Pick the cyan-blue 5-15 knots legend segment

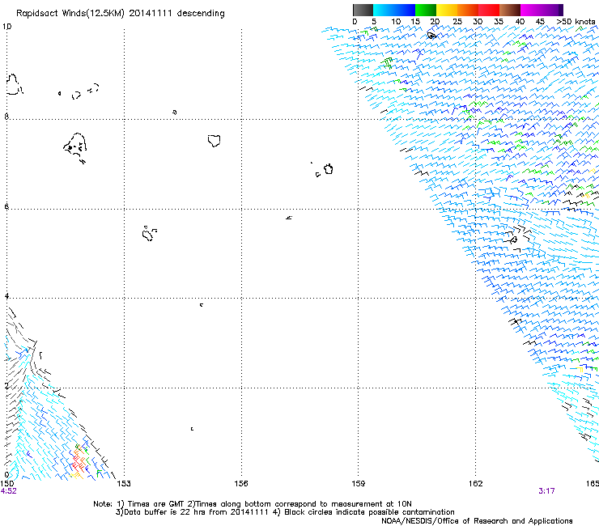pyautogui.click(x=394, y=10)
